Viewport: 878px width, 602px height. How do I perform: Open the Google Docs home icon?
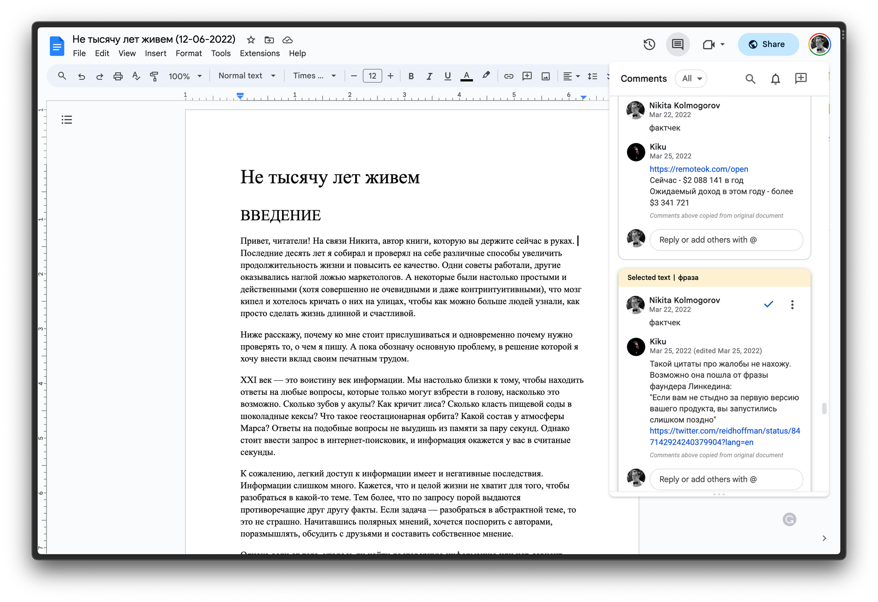pos(57,46)
